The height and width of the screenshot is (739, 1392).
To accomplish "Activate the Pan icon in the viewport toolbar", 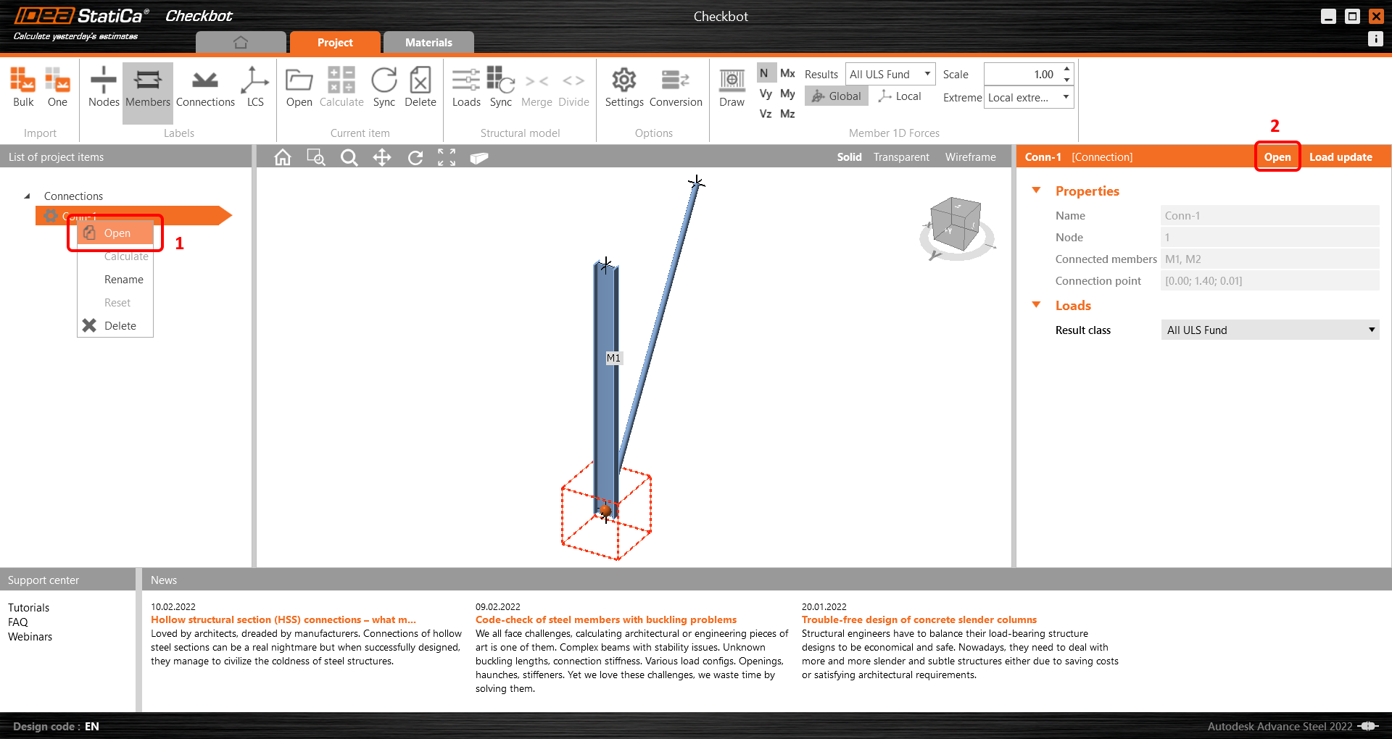I will 382,157.
